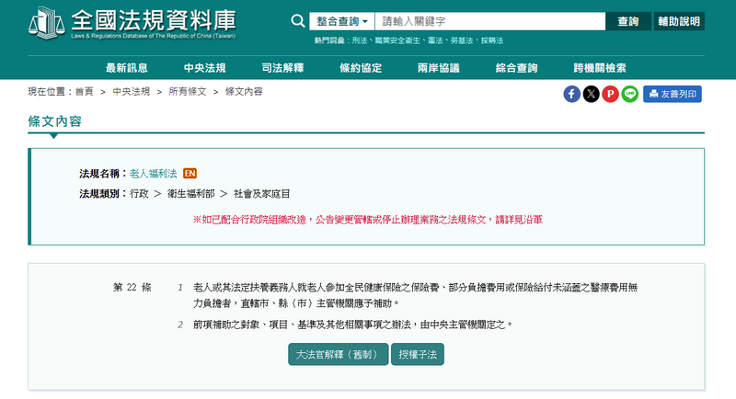Click 大法官解釋（舊制） button
The image size is (736, 399).
tap(338, 354)
